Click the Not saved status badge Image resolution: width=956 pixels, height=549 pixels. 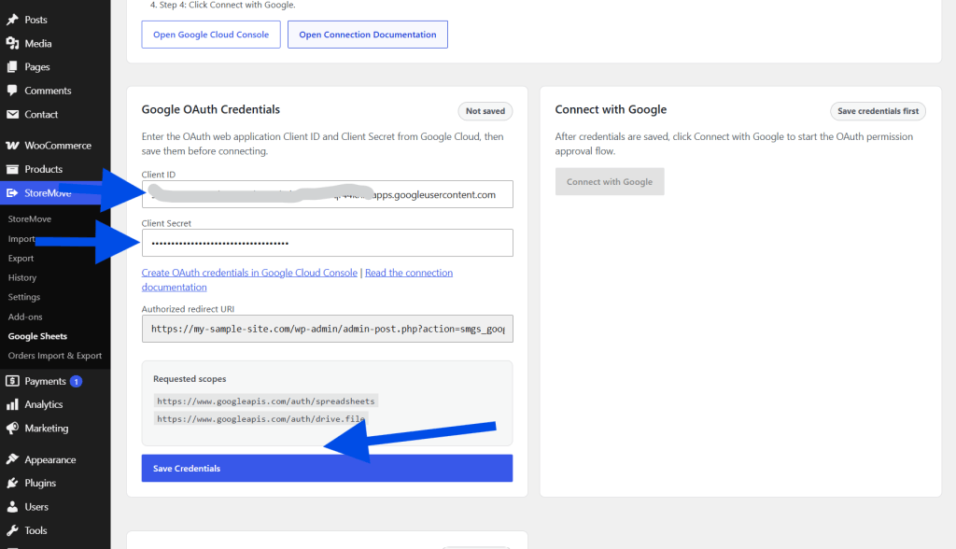pyautogui.click(x=485, y=111)
